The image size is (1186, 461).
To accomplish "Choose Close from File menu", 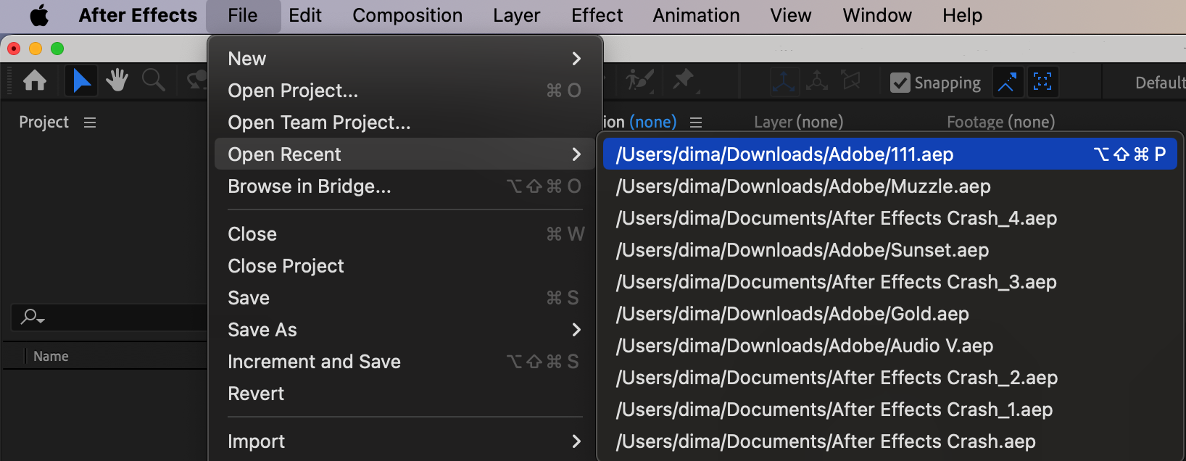I will click(x=405, y=234).
